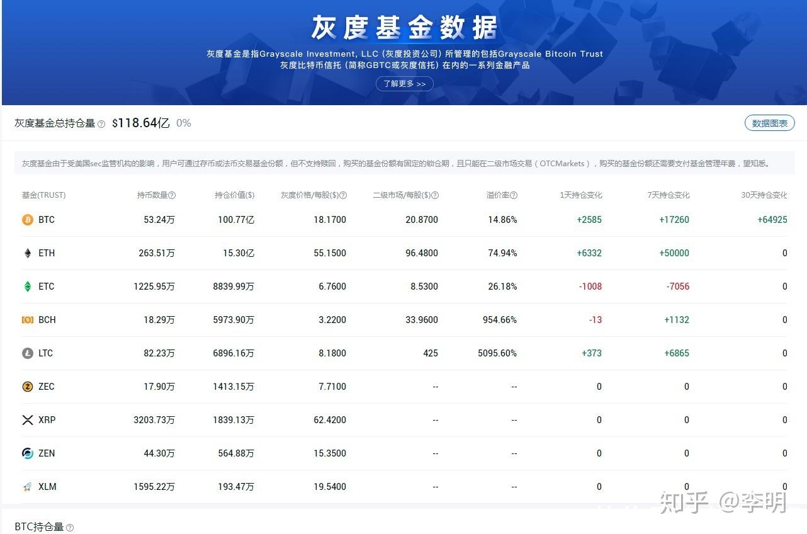The height and width of the screenshot is (534, 807).
Task: Click ETC premium rate 26.18%
Action: click(502, 287)
